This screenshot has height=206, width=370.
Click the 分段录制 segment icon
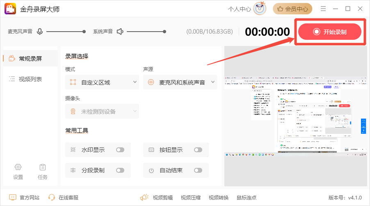pyautogui.click(x=73, y=170)
